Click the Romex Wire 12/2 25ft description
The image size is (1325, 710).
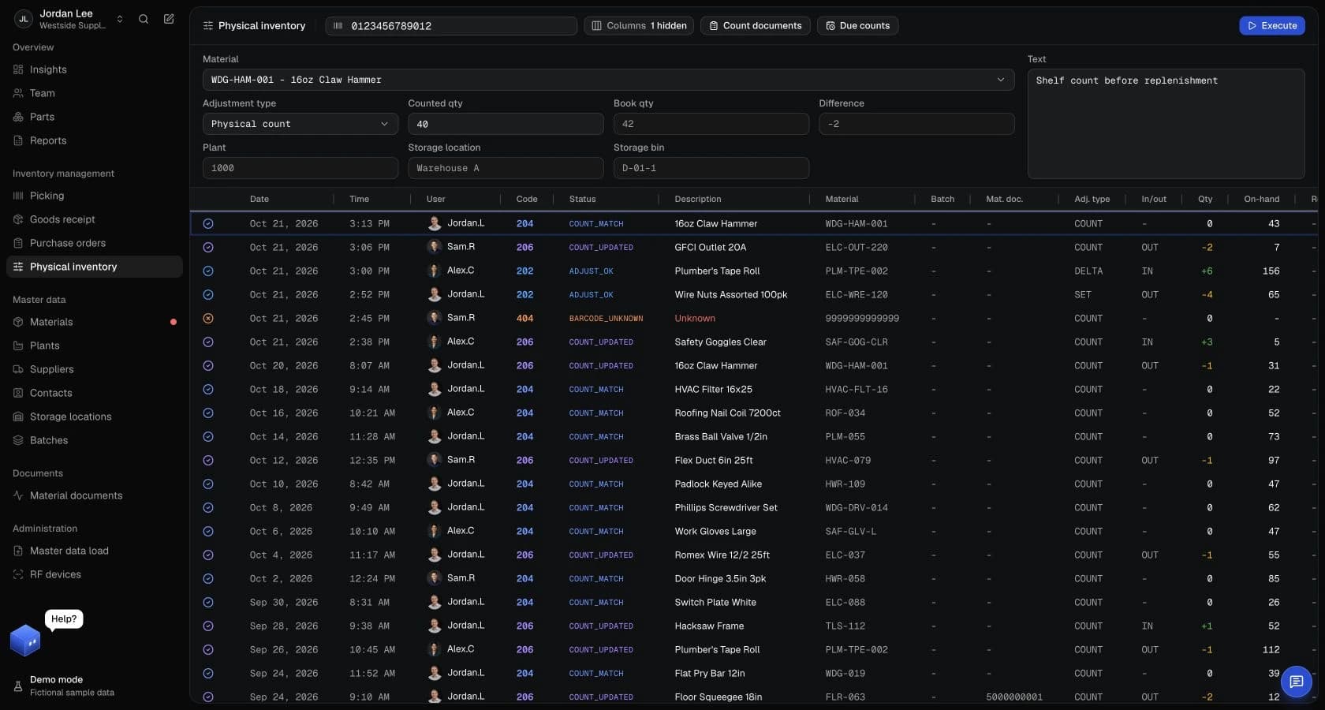pos(722,555)
